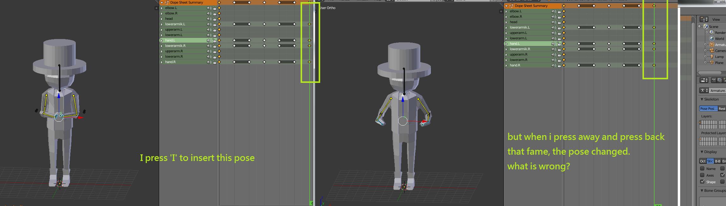The image size is (726, 206).
Task: Lock lowerarmik.L channel in right dope sheet
Action: (x=559, y=28)
